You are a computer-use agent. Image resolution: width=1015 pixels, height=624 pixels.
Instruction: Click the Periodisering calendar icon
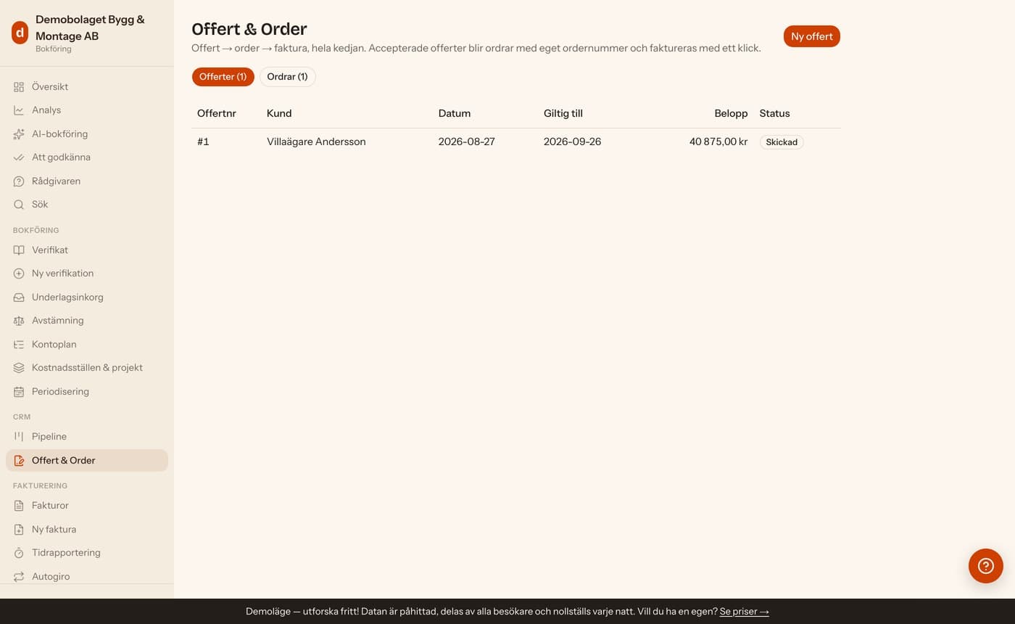(x=19, y=392)
